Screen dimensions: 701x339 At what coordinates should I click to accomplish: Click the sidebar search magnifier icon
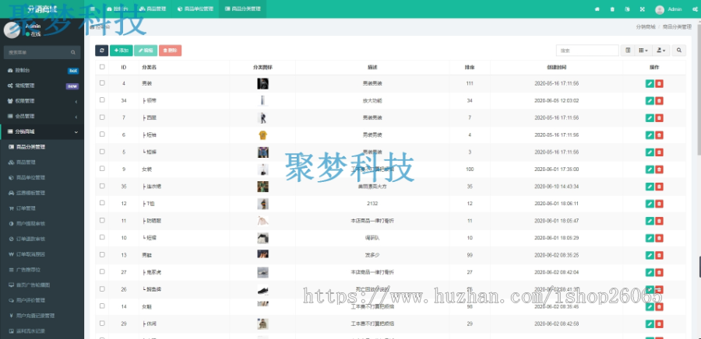[x=73, y=52]
